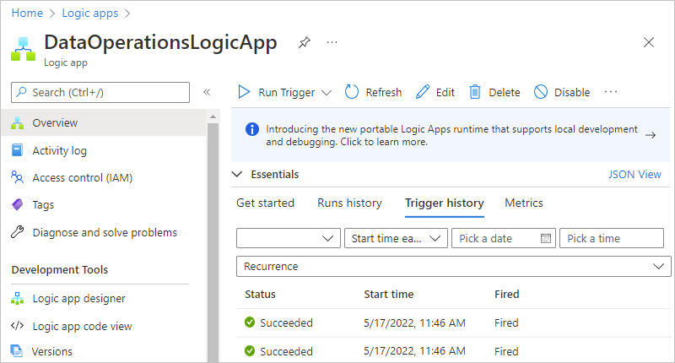Click the sidebar search field
The width and height of the screenshot is (675, 363).
[x=101, y=92]
